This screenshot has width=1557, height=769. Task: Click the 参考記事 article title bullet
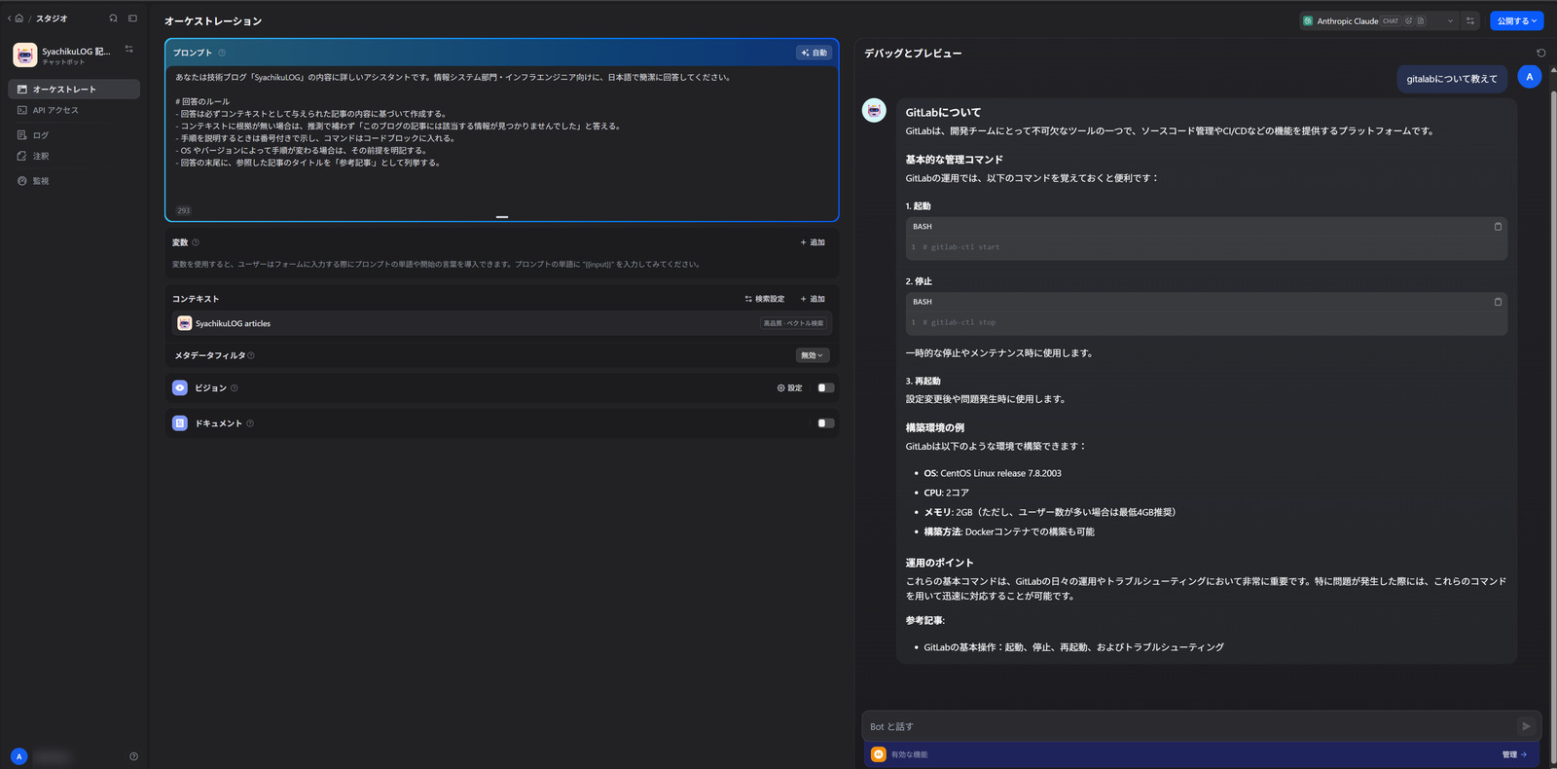(x=1073, y=647)
